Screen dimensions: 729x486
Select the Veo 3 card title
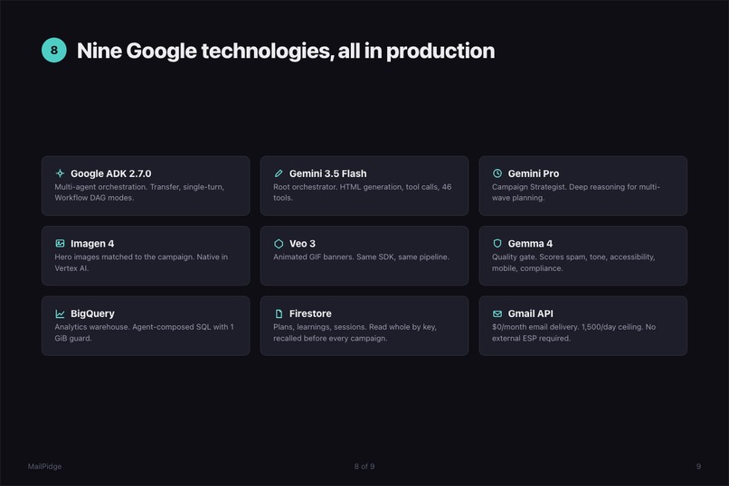[x=302, y=243]
